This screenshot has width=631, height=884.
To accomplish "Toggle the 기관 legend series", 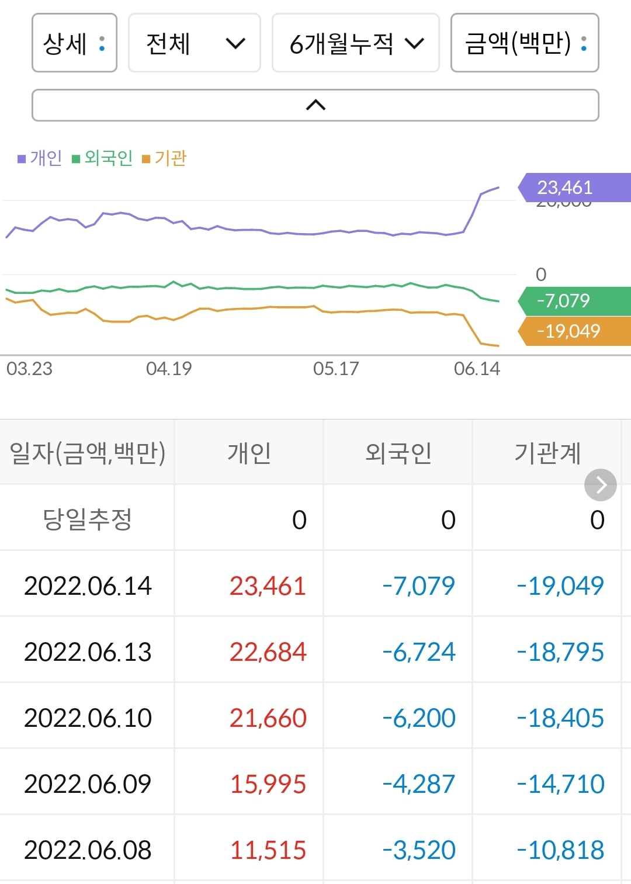I will (x=170, y=157).
